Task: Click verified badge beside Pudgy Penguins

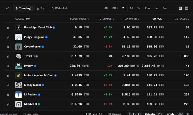Action: (x=46, y=37)
